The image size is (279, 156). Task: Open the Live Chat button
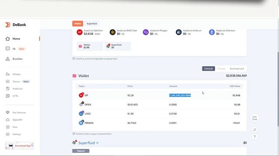coord(255,118)
